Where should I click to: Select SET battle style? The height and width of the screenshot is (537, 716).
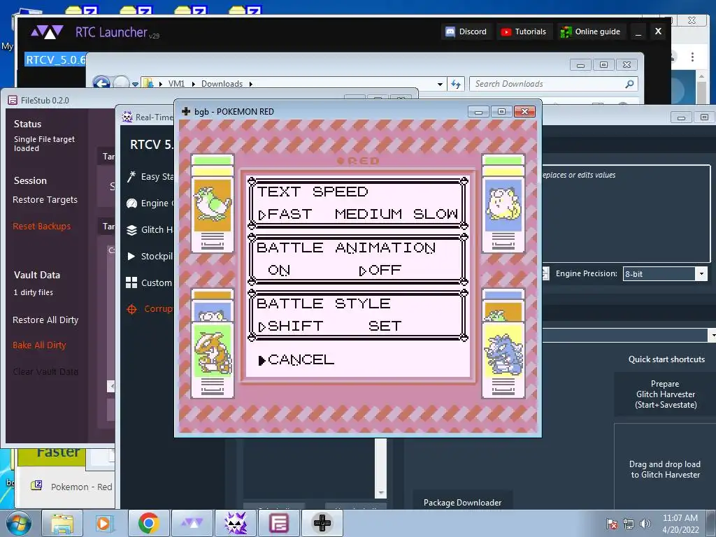[385, 326]
